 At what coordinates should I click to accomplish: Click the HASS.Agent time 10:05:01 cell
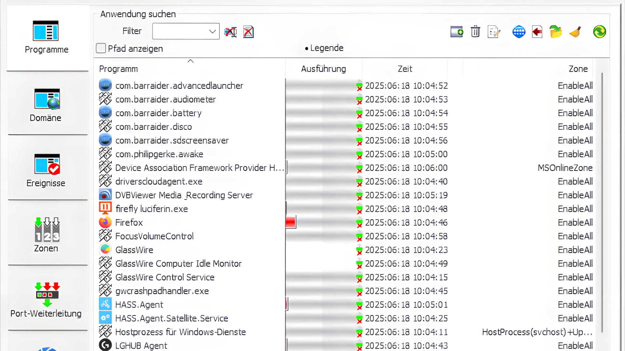406,305
